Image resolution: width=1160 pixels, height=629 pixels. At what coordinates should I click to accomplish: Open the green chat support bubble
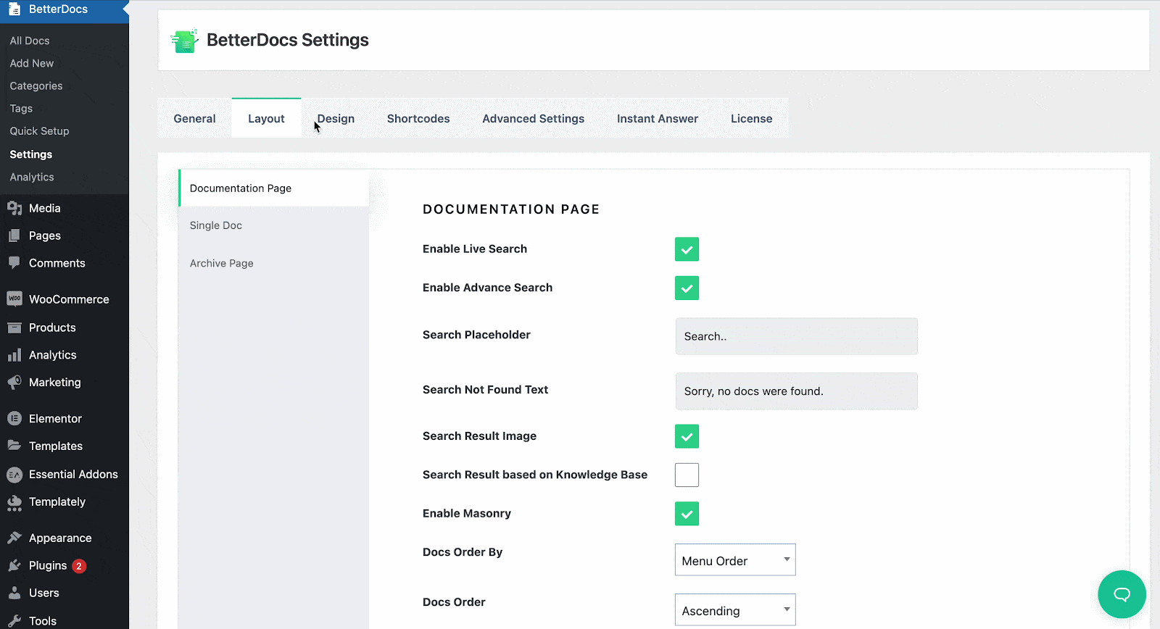(1122, 594)
